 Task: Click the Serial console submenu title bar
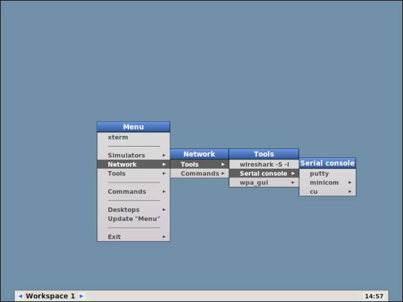(x=327, y=163)
